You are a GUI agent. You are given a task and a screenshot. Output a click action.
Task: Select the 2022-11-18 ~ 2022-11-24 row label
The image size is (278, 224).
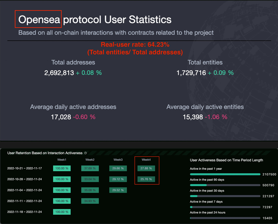click(x=25, y=212)
